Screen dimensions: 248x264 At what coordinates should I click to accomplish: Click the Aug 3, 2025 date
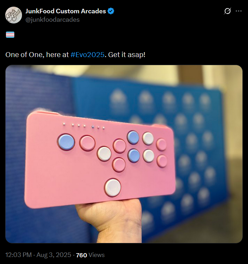54,255
